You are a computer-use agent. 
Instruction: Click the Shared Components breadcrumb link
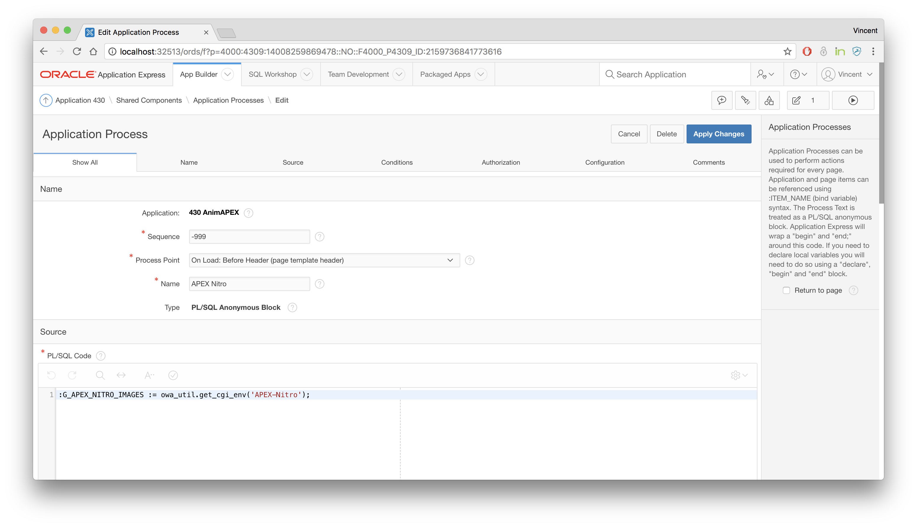pyautogui.click(x=149, y=100)
